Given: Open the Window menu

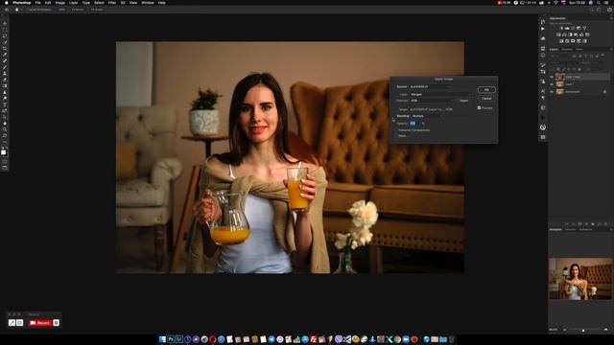Looking at the screenshot, I should click(x=147, y=3).
